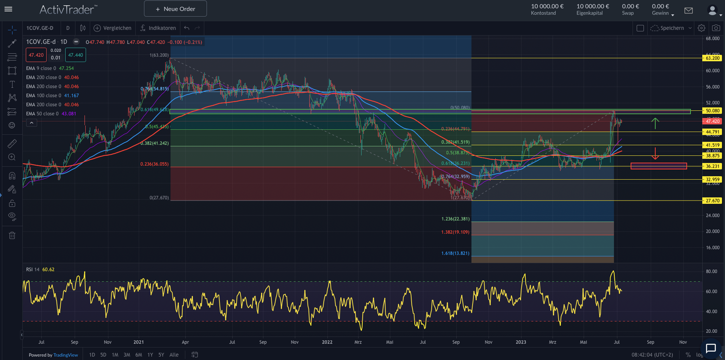Open chart settings gear icon
725x360 pixels.
click(x=702, y=28)
